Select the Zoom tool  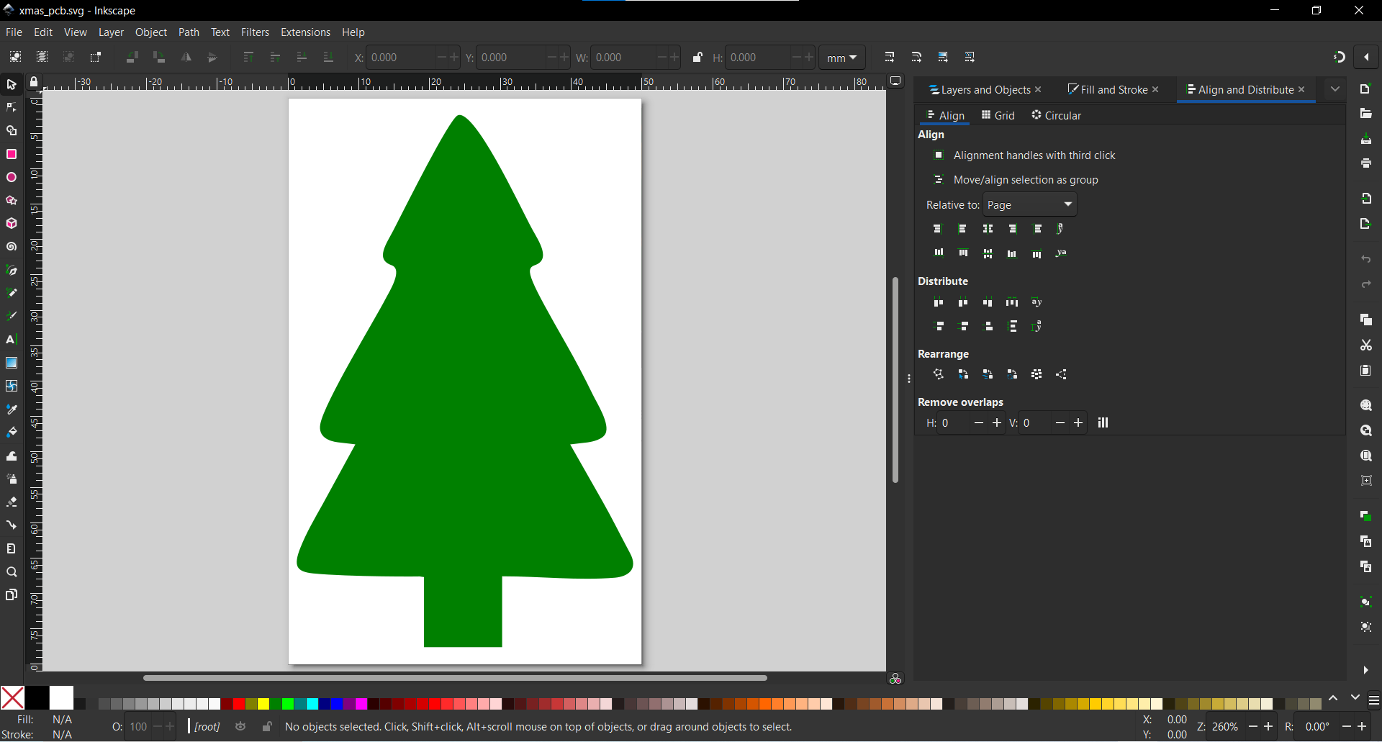pyautogui.click(x=12, y=571)
